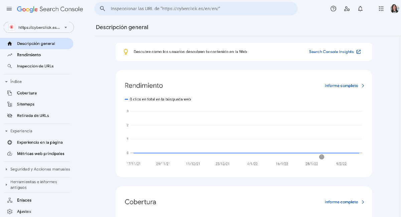Click the plus-circle Experiencia en la página icon
Image resolution: width=401 pixels, height=217 pixels.
point(10,142)
